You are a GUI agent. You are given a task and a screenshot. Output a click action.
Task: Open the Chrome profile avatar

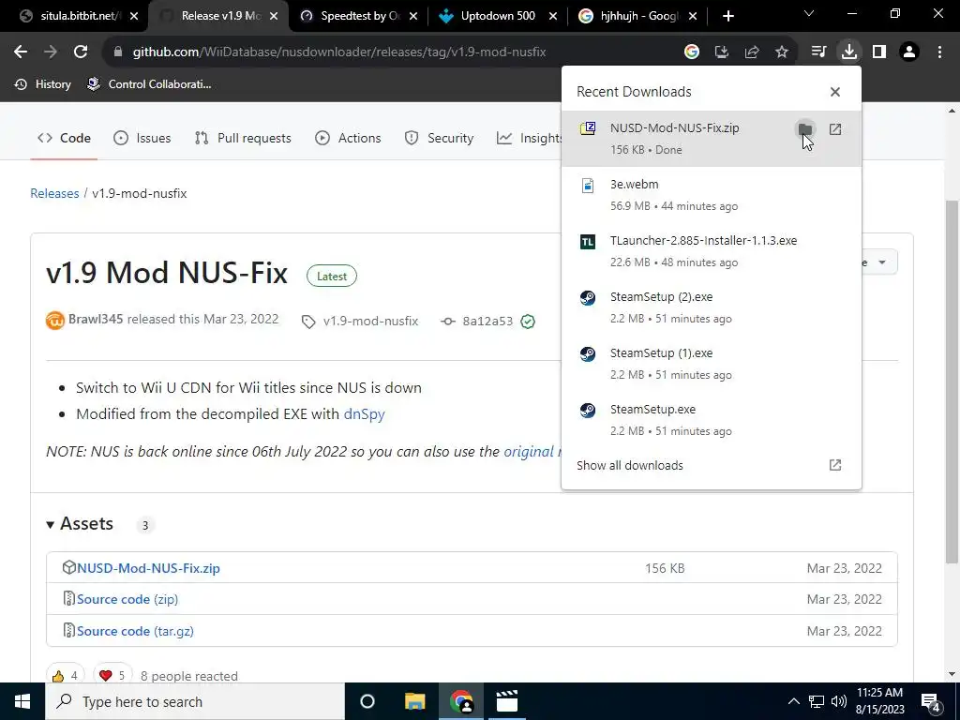(909, 52)
